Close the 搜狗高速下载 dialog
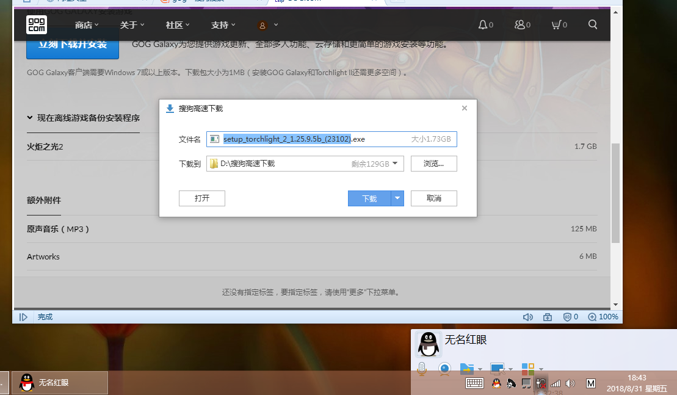 [464, 108]
